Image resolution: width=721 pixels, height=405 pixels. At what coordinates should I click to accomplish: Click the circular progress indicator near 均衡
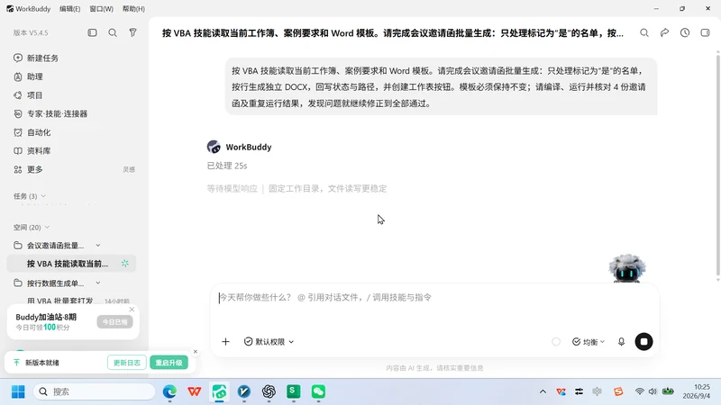pyautogui.click(x=556, y=342)
